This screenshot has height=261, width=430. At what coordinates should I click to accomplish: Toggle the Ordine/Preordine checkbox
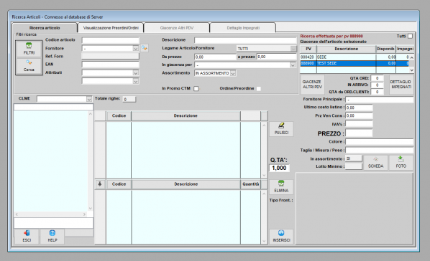[x=259, y=88]
